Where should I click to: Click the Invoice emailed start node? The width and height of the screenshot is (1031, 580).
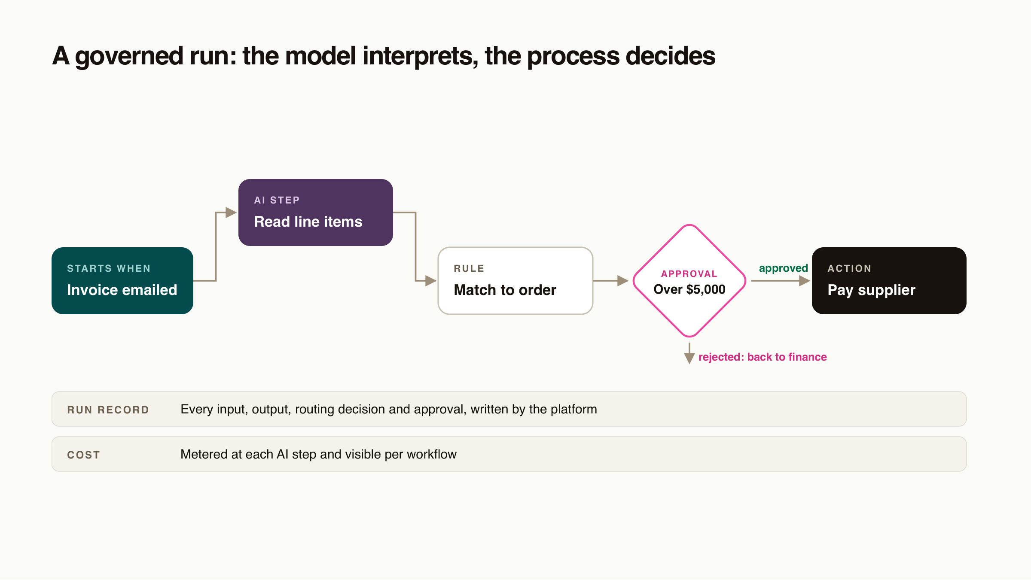click(122, 281)
